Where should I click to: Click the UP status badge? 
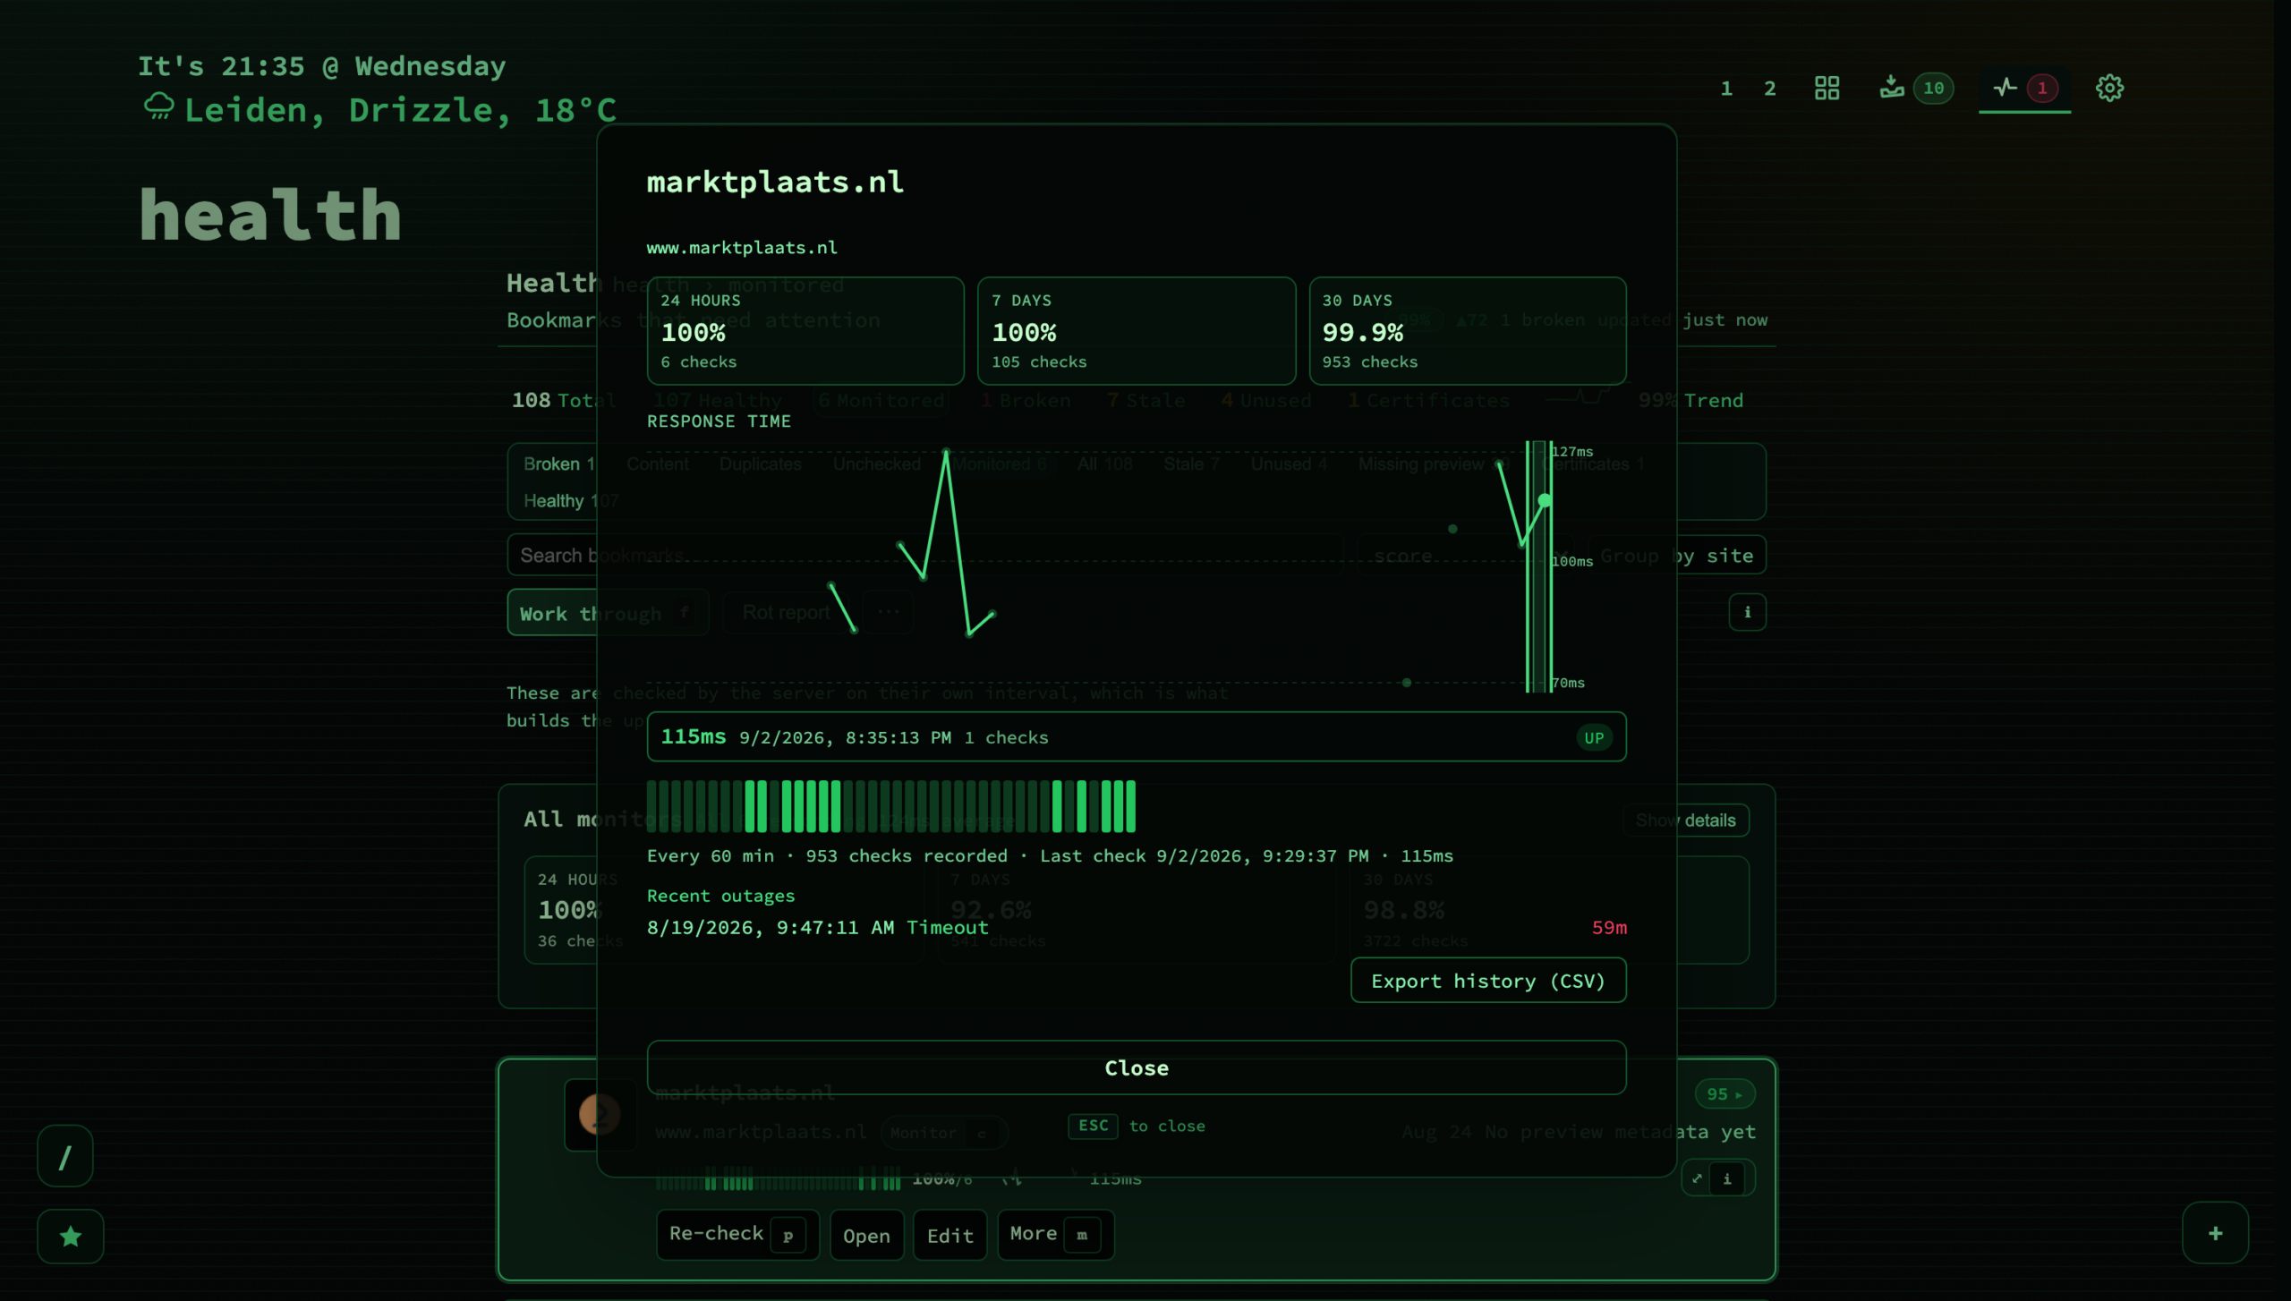click(x=1594, y=737)
